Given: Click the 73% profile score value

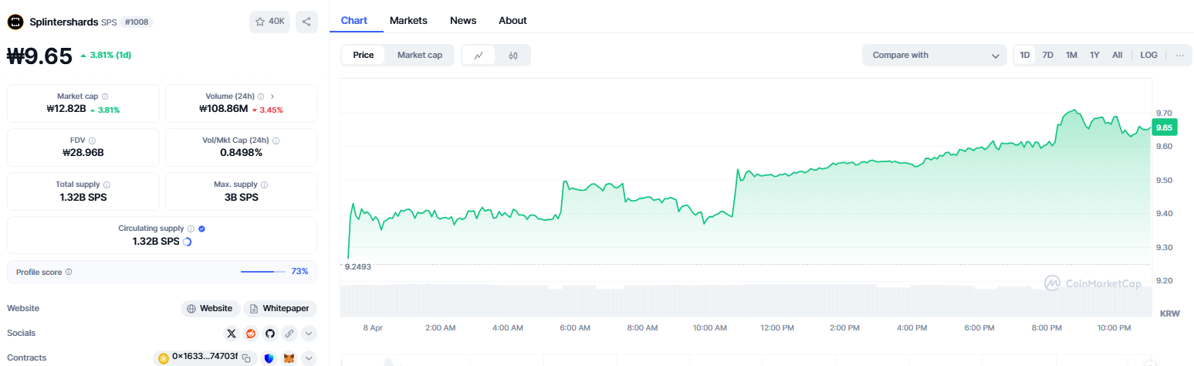Looking at the screenshot, I should coord(299,272).
